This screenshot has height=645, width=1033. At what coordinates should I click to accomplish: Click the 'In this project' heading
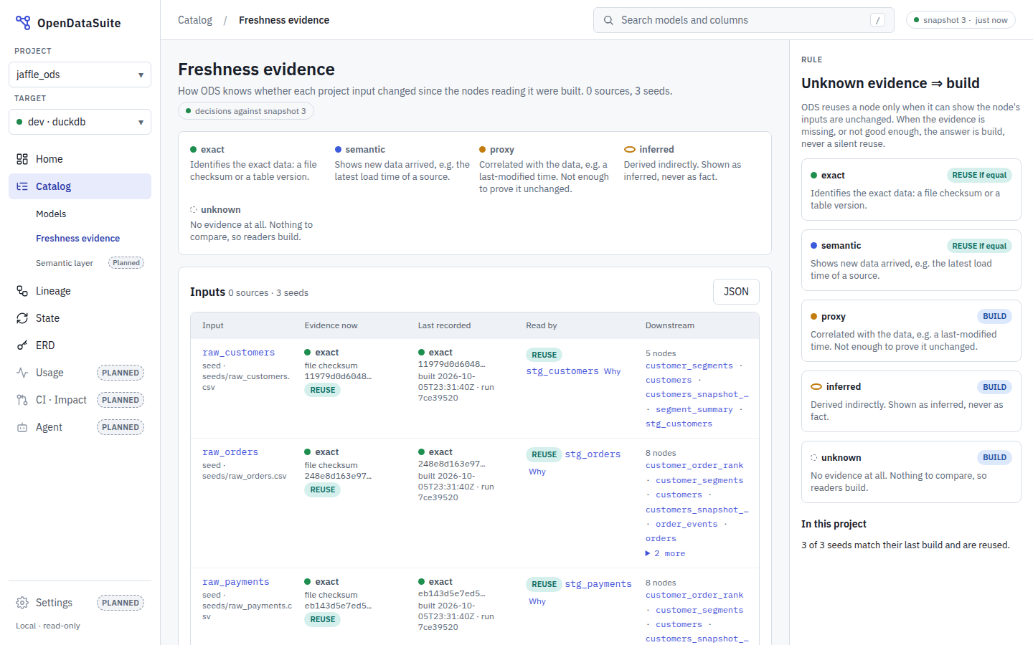point(834,524)
